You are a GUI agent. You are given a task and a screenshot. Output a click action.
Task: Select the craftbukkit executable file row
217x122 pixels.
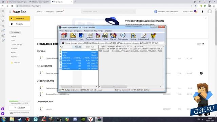pyautogui.click(x=79, y=58)
